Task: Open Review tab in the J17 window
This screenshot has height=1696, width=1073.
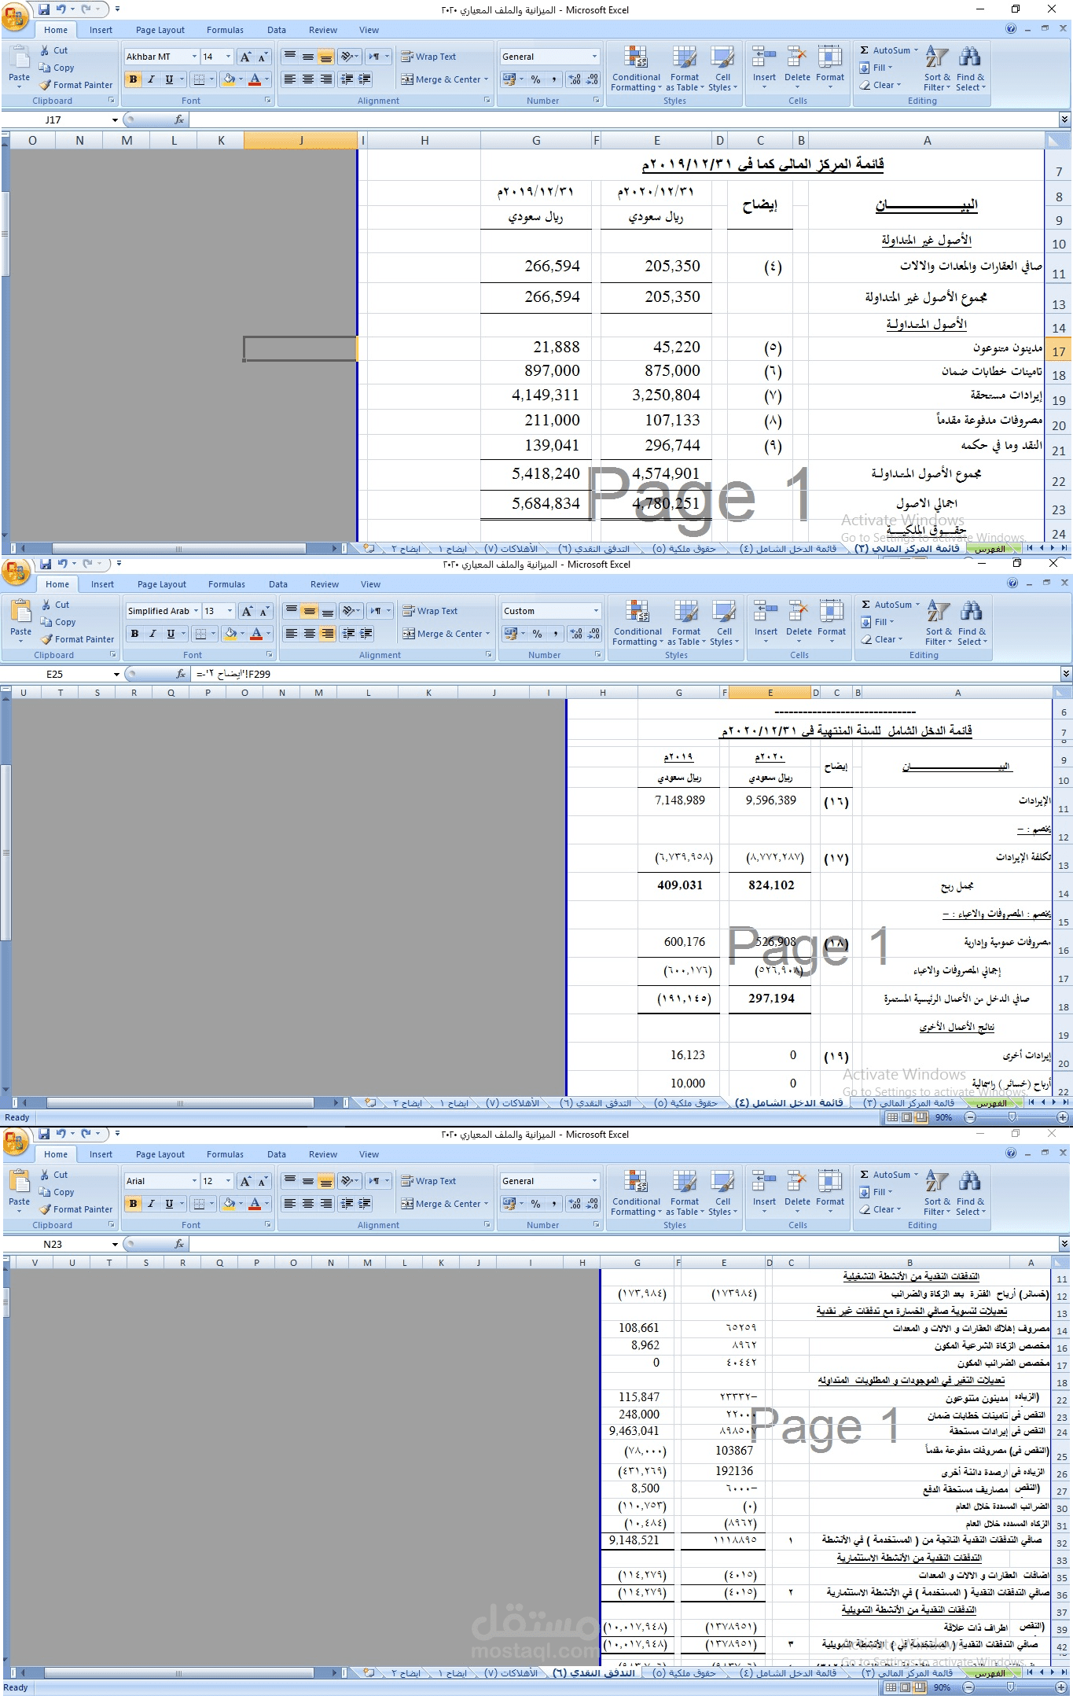Action: (323, 30)
